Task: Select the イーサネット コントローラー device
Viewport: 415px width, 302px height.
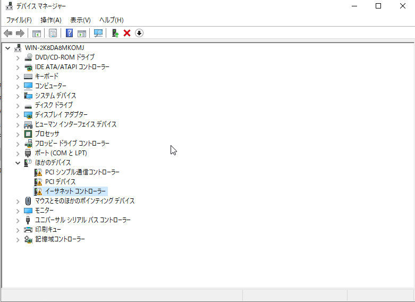Action: click(x=75, y=191)
